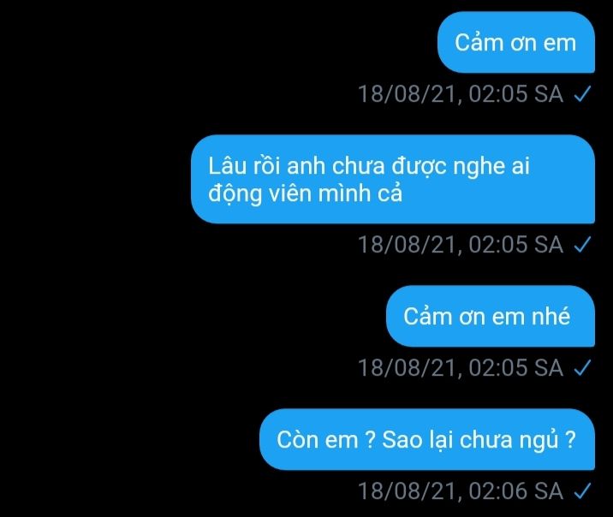
Task: Tap the timestamp under the "Cảm ơn em" message
Action: pos(461,94)
